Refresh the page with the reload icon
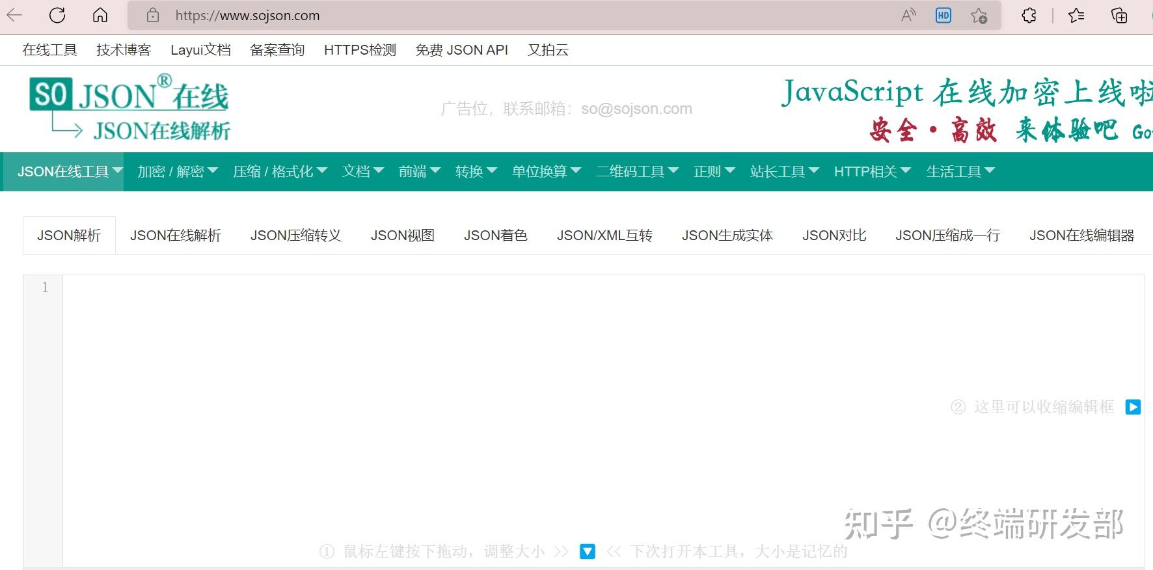 point(57,16)
